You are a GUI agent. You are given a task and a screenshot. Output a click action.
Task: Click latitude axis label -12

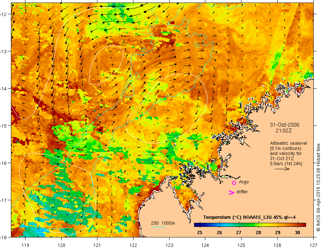click(4, 14)
